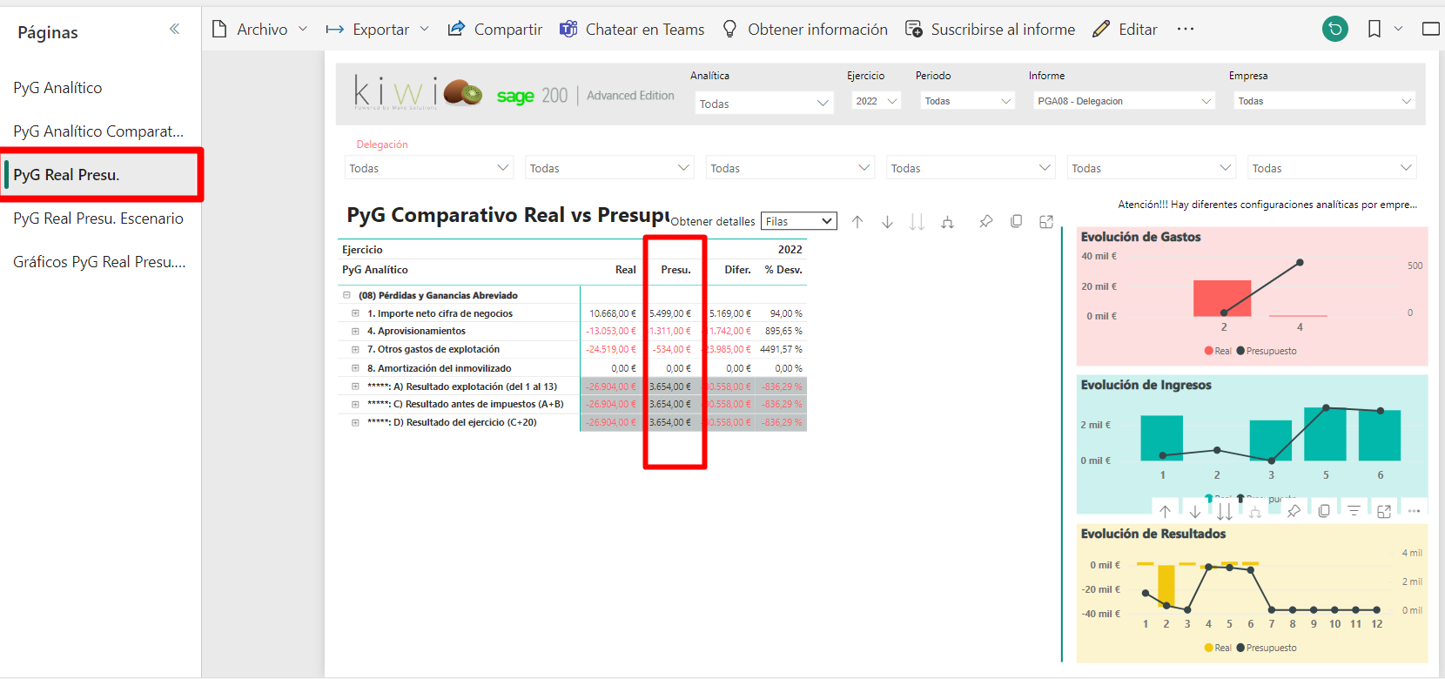
Task: Go to PyG Analítico Comparat... page
Action: pyautogui.click(x=98, y=131)
